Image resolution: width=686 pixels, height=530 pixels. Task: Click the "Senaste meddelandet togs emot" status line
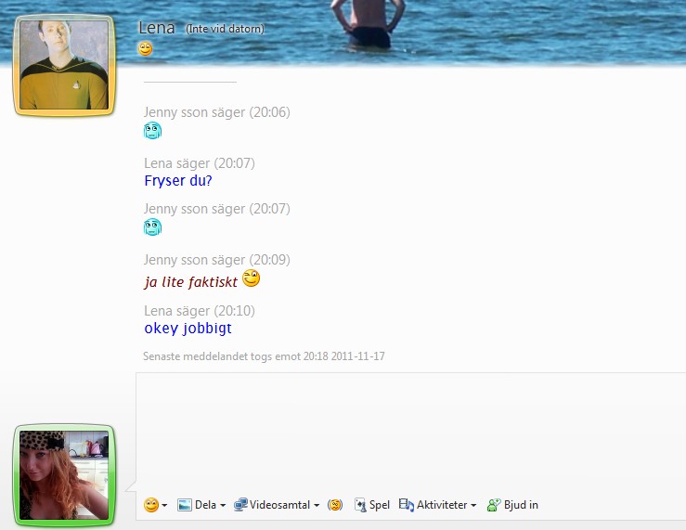[264, 356]
